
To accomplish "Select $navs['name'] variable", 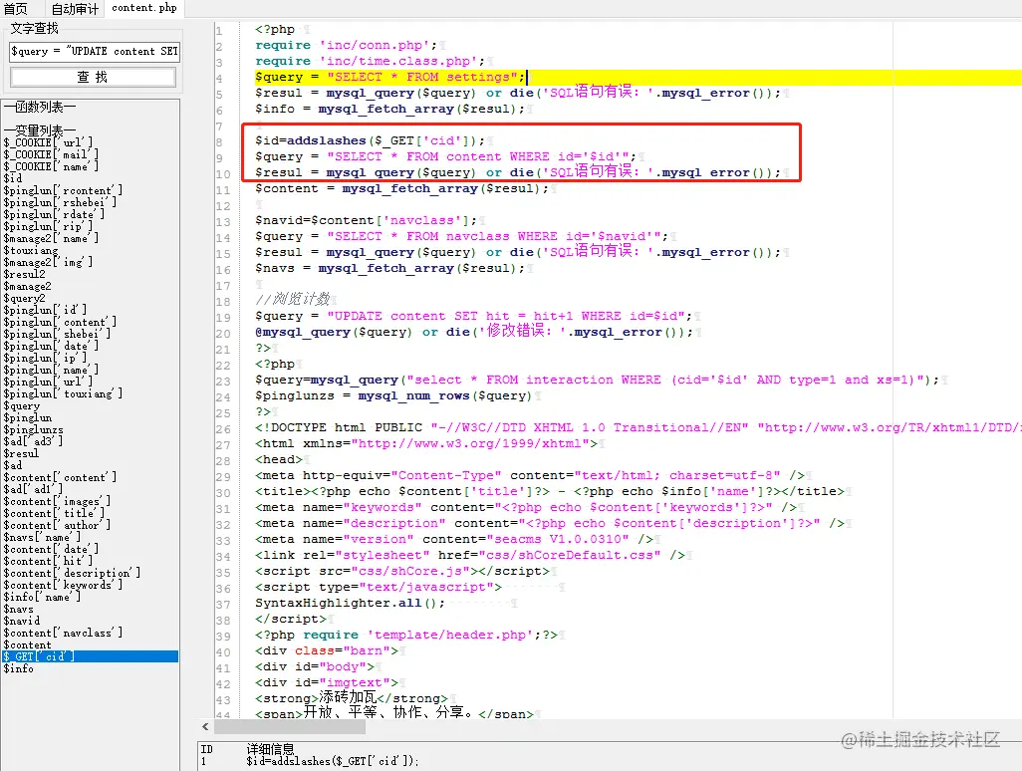I will [x=42, y=536].
